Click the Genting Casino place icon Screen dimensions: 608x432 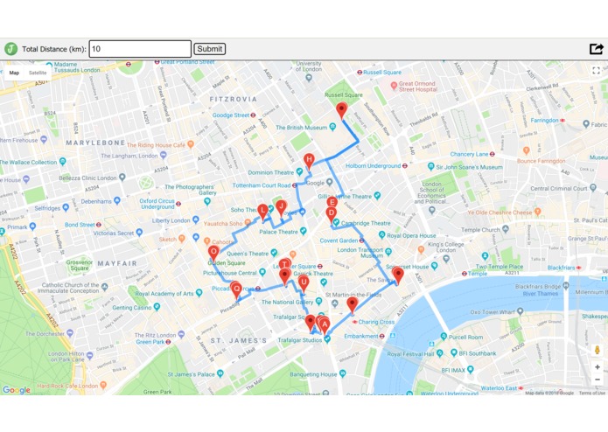tap(157, 307)
